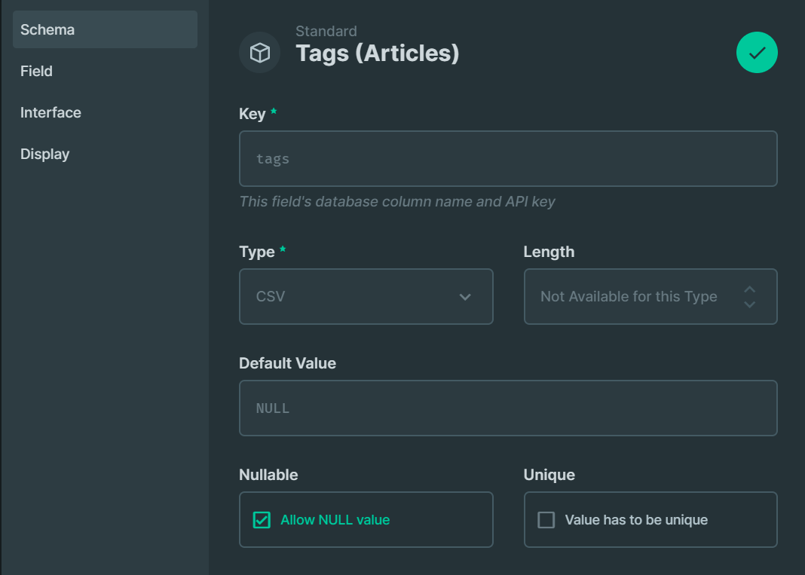
Task: Click the Default Value label
Action: [x=287, y=363]
